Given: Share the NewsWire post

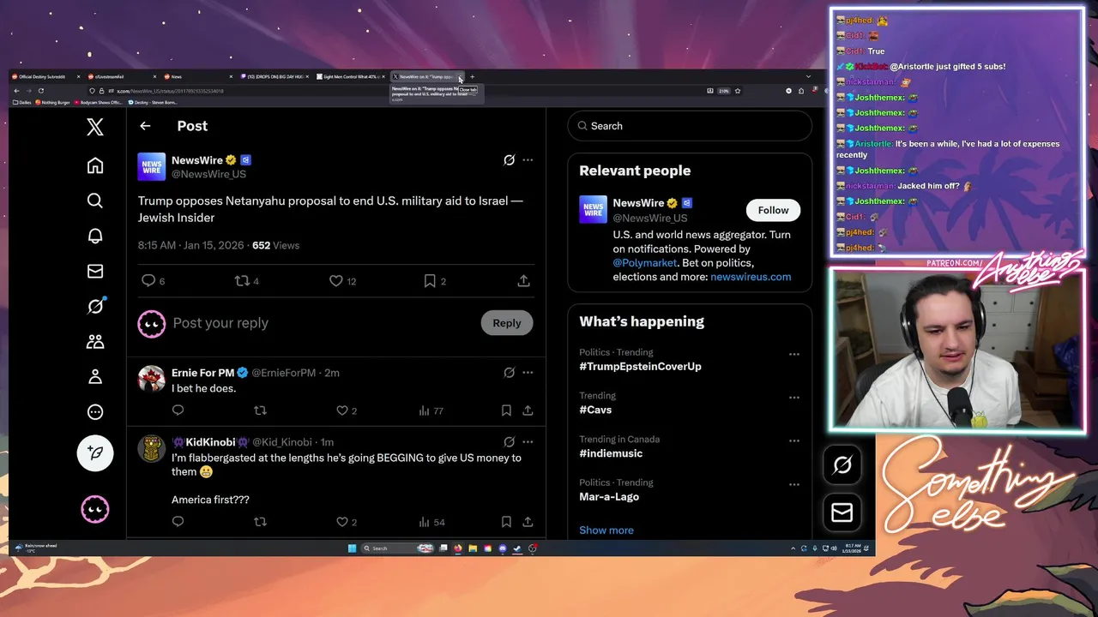Looking at the screenshot, I should (523, 281).
